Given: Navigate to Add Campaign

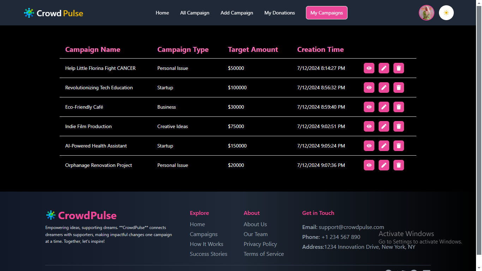Looking at the screenshot, I should [237, 13].
